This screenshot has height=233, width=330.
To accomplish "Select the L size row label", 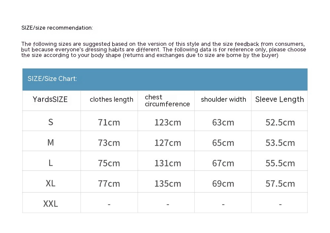I will (x=50, y=163).
